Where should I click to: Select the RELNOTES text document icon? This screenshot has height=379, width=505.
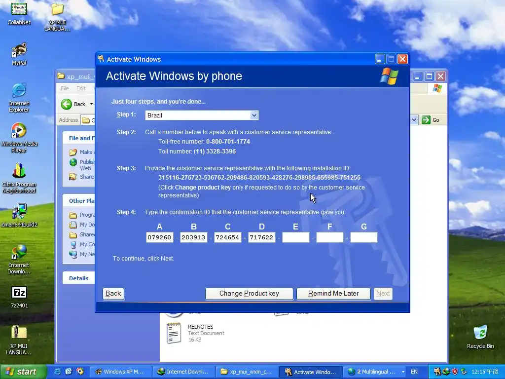(174, 333)
